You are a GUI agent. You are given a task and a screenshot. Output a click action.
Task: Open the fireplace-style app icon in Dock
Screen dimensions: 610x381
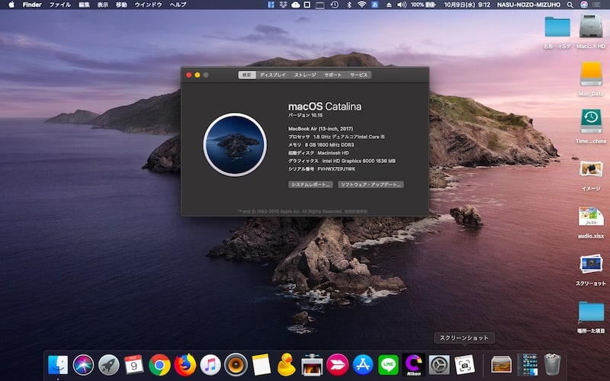coord(312,365)
